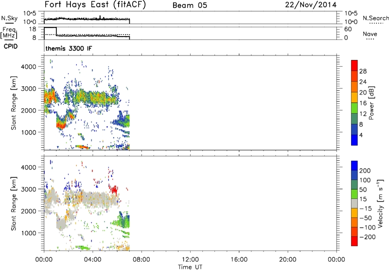Click the 'Velocity [m s-1]' colorbar label
Screen dimensions: 389x270
click(380, 204)
